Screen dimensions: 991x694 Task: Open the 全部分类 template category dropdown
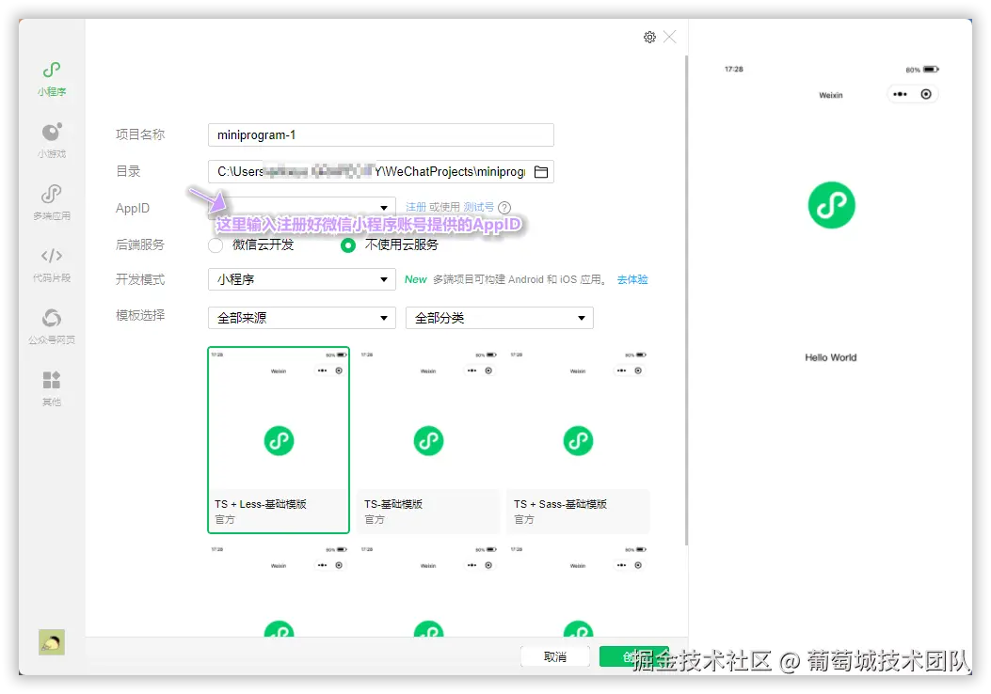click(500, 318)
